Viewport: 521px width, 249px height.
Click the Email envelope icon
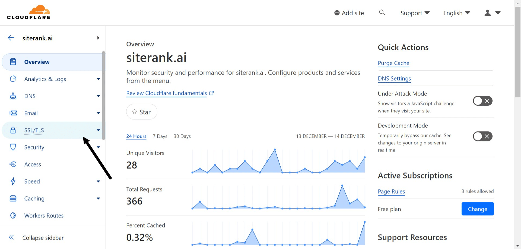pos(13,113)
